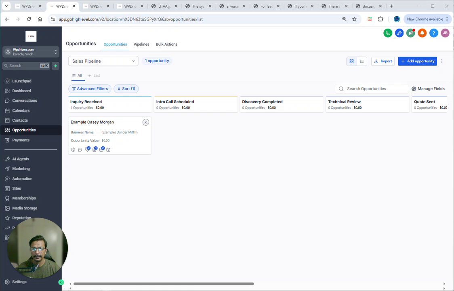Viewport: 454px width, 291px height.
Task: Open Payments in the sidebar
Action: tap(31, 140)
